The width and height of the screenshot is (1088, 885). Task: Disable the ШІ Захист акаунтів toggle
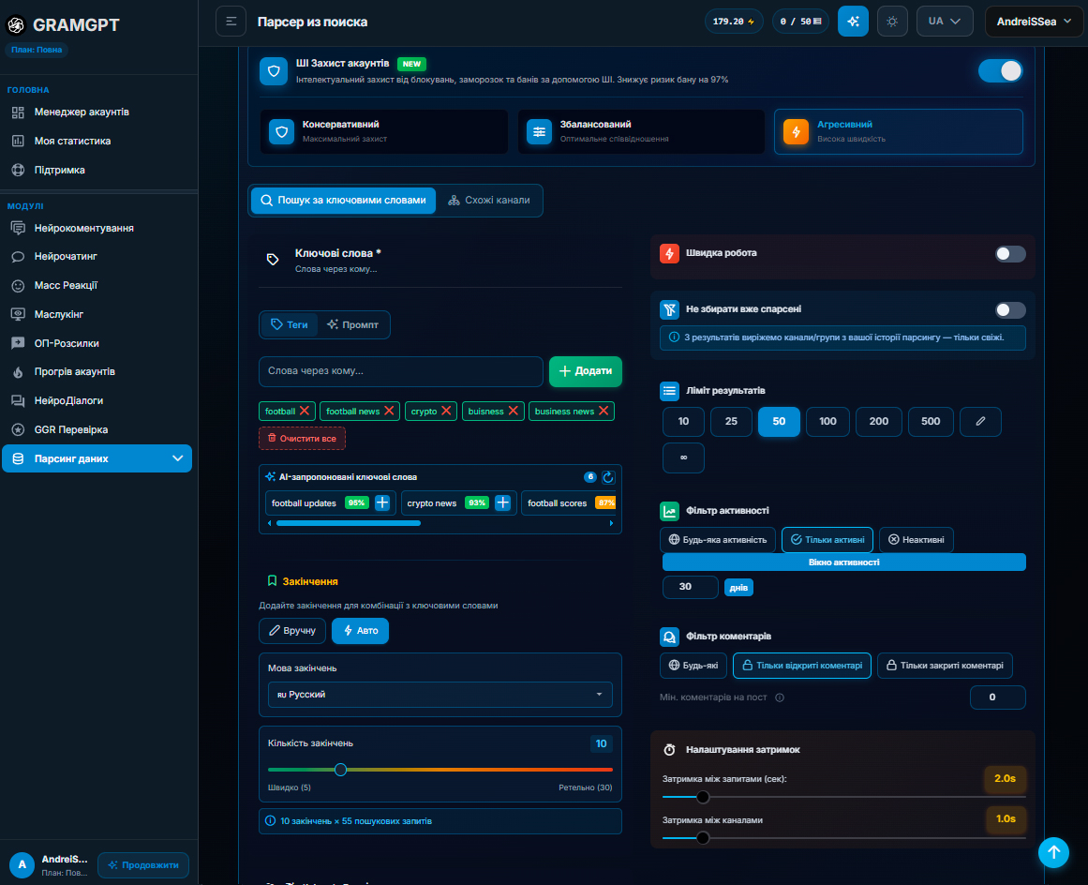pyautogui.click(x=1001, y=71)
